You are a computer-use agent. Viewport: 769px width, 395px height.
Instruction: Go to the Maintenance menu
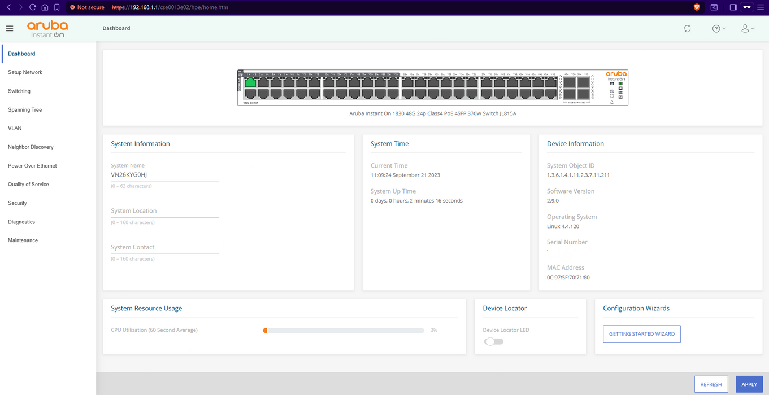pyautogui.click(x=23, y=240)
